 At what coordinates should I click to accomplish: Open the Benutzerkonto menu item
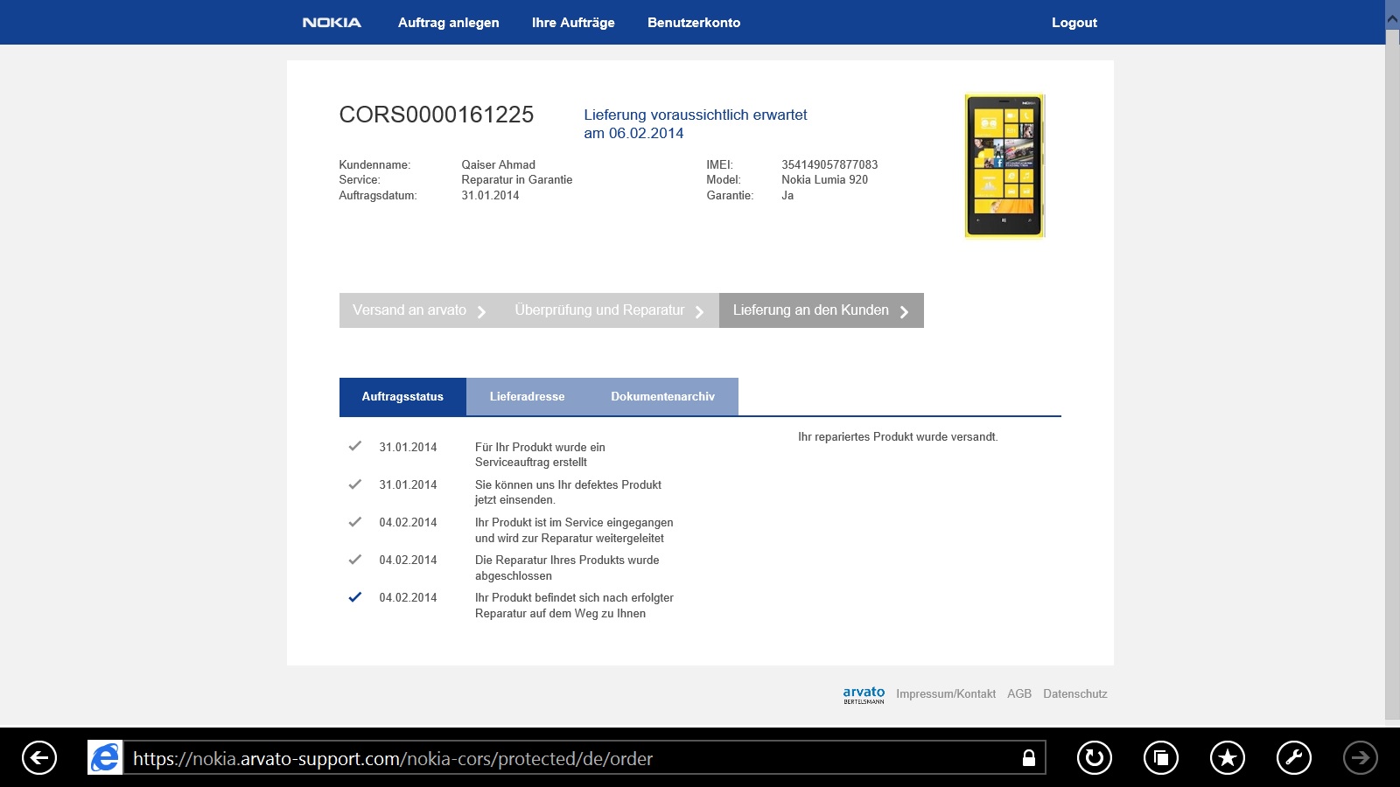[694, 23]
